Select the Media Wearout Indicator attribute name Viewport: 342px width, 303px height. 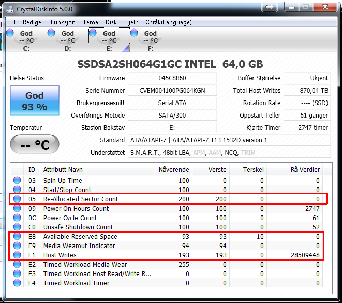[79, 246]
